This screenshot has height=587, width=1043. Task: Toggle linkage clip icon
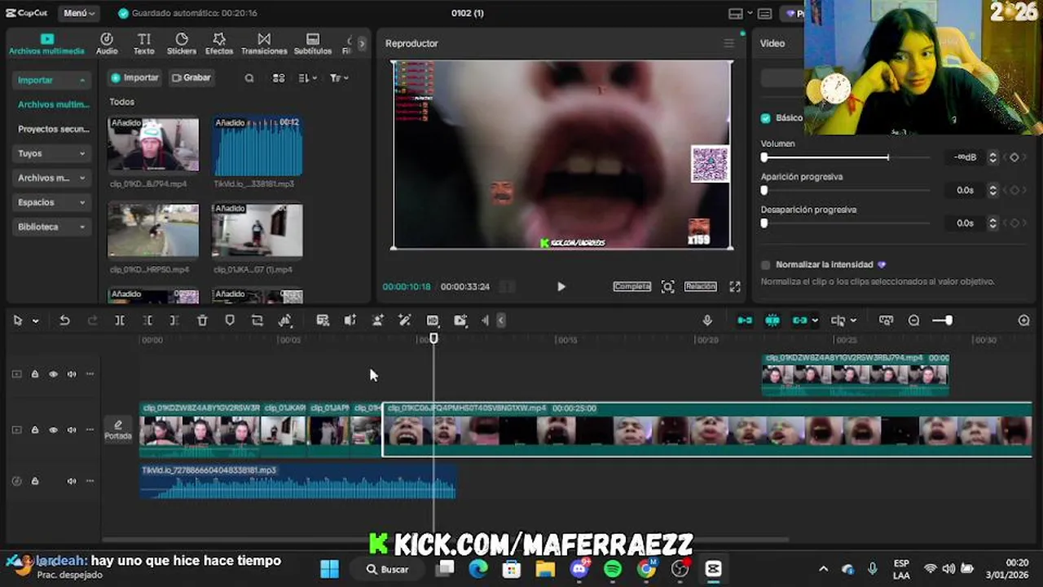point(799,320)
